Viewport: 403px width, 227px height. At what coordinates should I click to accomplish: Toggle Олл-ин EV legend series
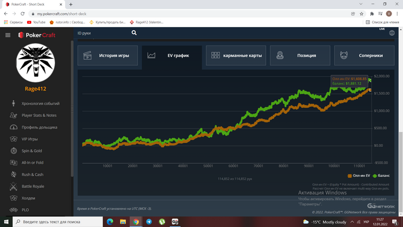359,176
